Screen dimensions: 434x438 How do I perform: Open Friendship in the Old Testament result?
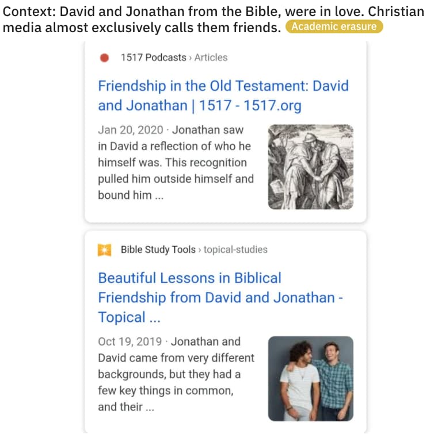pos(223,96)
